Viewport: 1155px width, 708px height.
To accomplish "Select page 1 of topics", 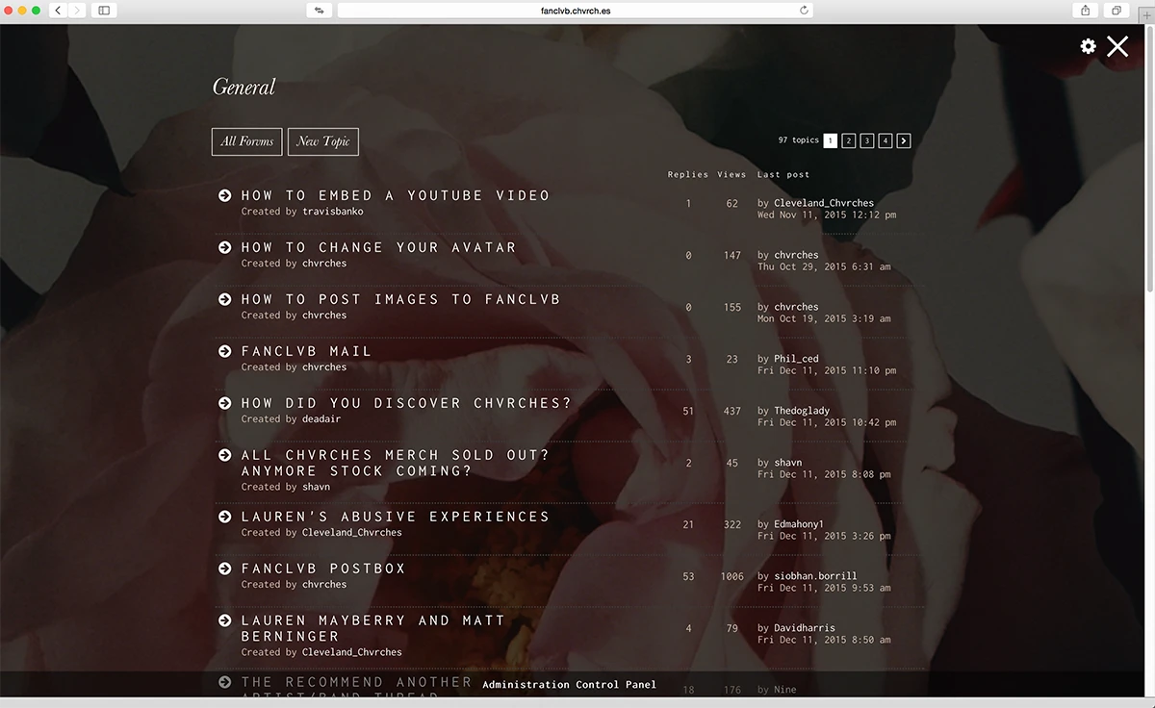I will (x=831, y=140).
